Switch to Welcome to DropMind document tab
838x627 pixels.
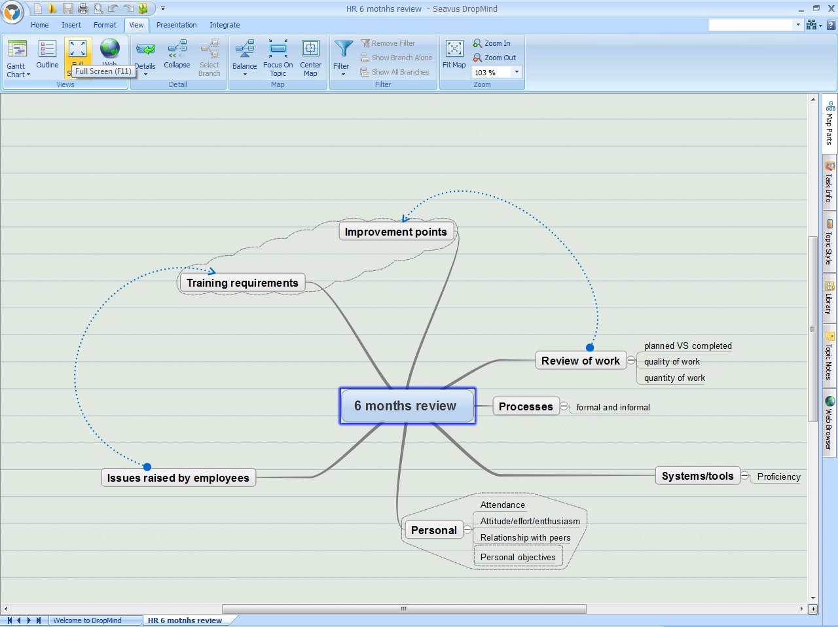coord(88,620)
